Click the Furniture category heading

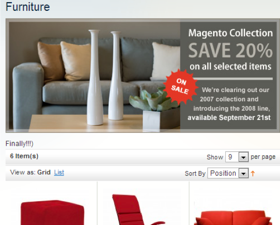pyautogui.click(x=28, y=7)
